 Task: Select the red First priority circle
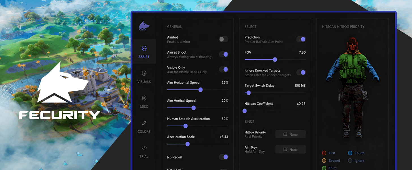click(x=324, y=153)
